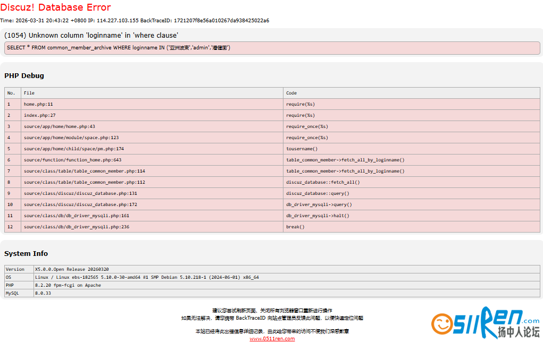The image size is (543, 343).
Task: Select db_driver_mysqli.php:161 file cell
Action: pos(152,216)
